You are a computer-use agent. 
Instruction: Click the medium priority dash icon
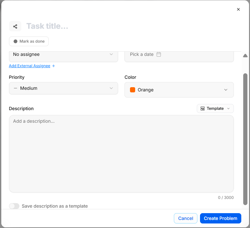click(x=15, y=88)
